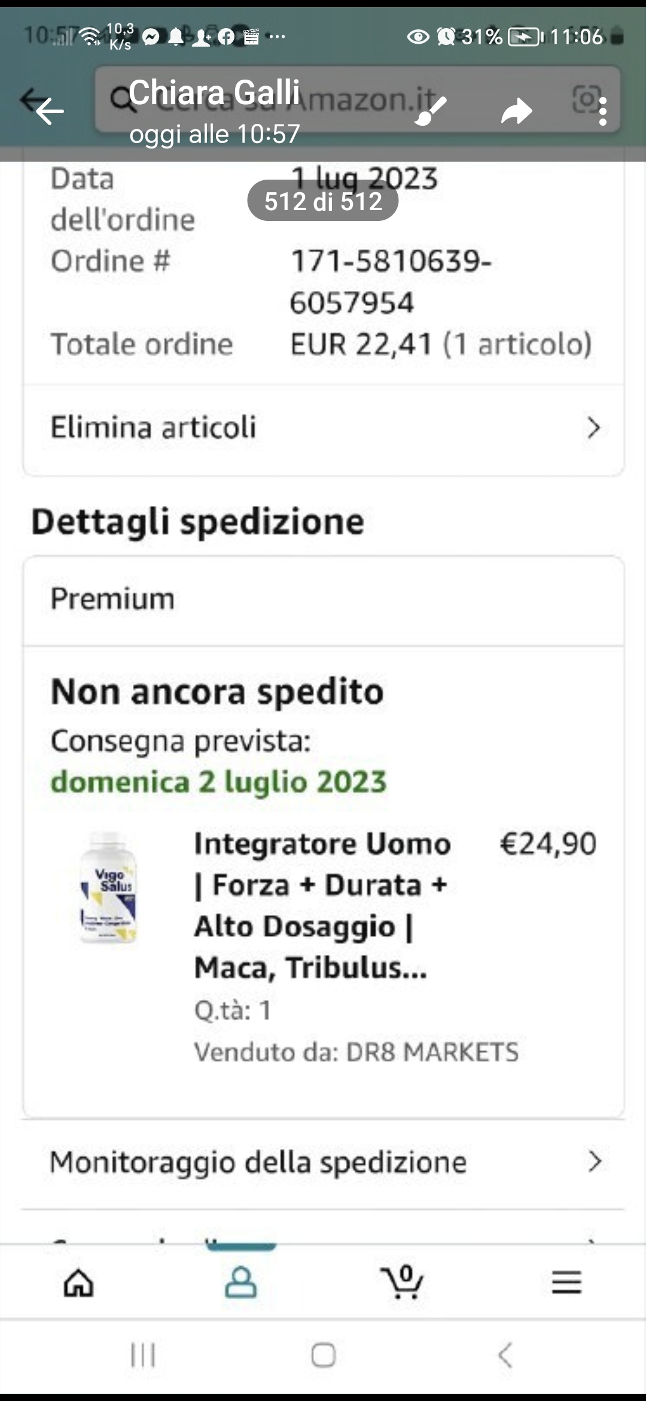Open the hamburger menu in the bottom bar
The height and width of the screenshot is (1401, 646).
click(566, 1282)
